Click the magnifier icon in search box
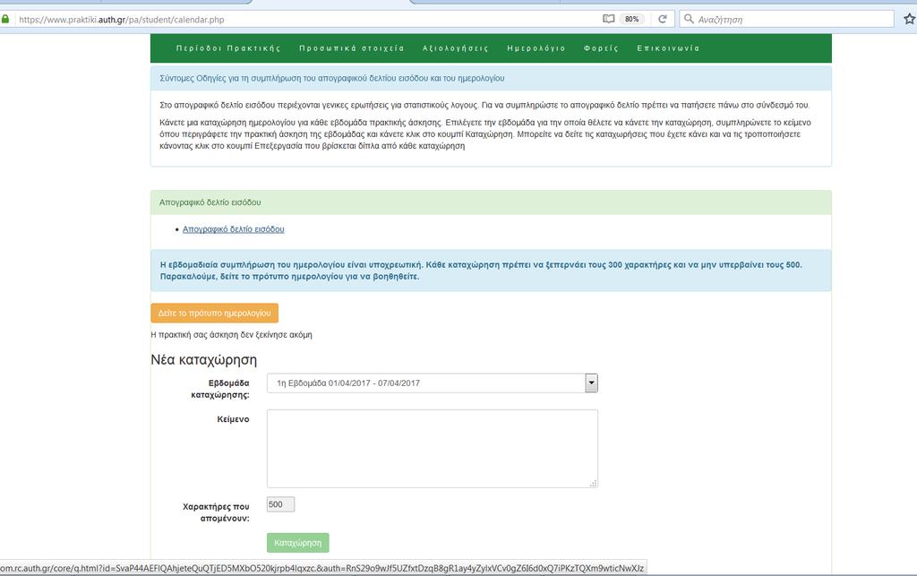Viewport: 917px width, 576px height. 689,20
